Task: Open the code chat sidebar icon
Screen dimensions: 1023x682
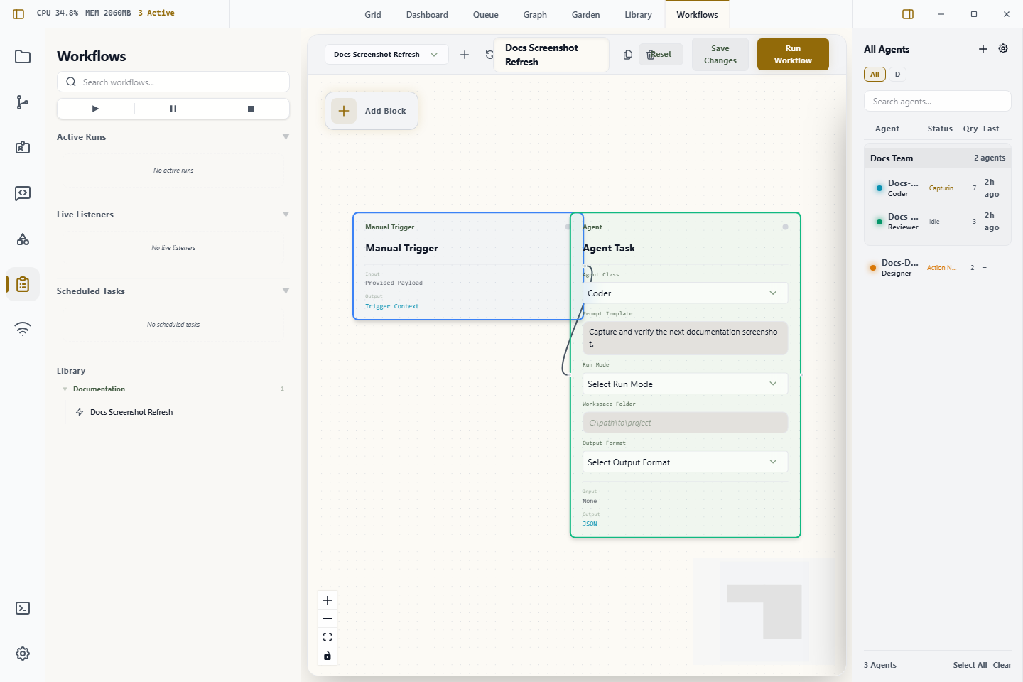Action: pos(23,193)
